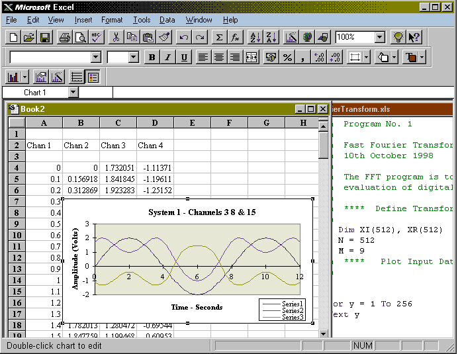Toggle Bold formatting

(x=152, y=58)
